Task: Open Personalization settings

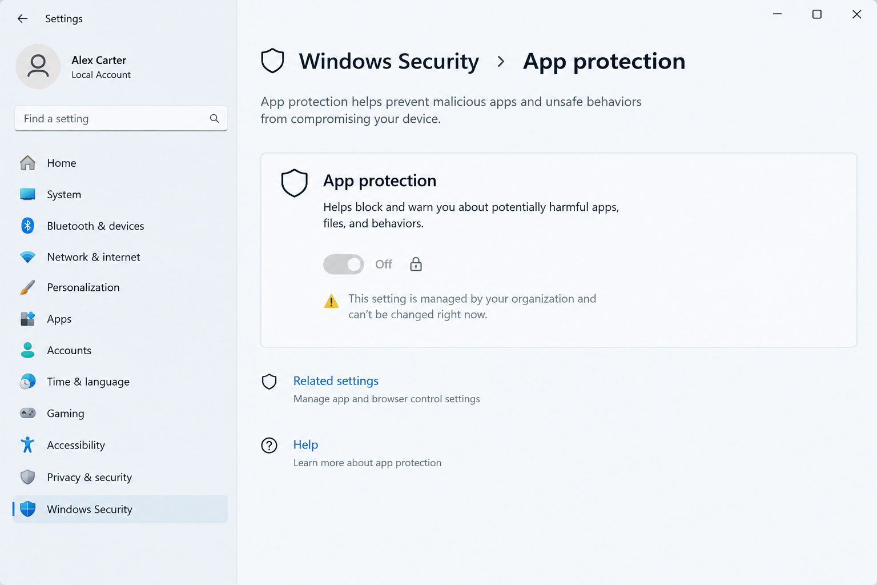Action: tap(120, 287)
